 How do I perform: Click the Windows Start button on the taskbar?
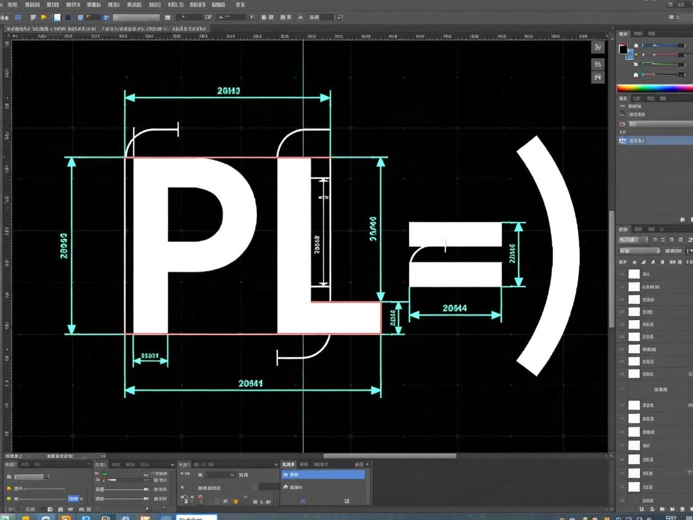tap(7, 516)
